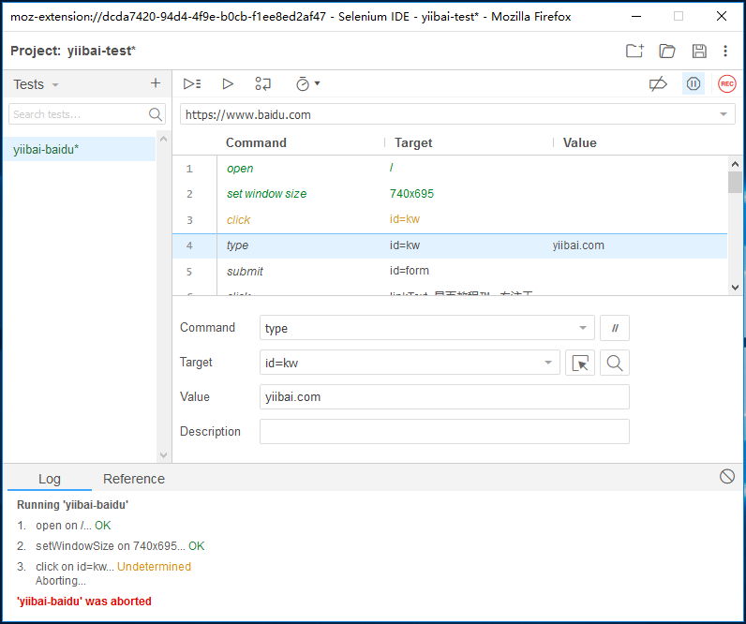
Task: Run the current test
Action: point(228,83)
